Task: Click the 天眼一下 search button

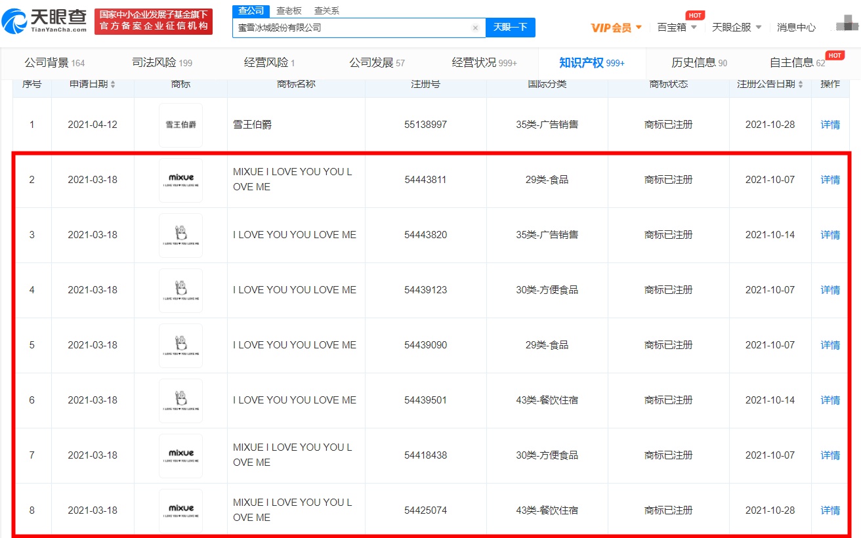Action: 511,28
